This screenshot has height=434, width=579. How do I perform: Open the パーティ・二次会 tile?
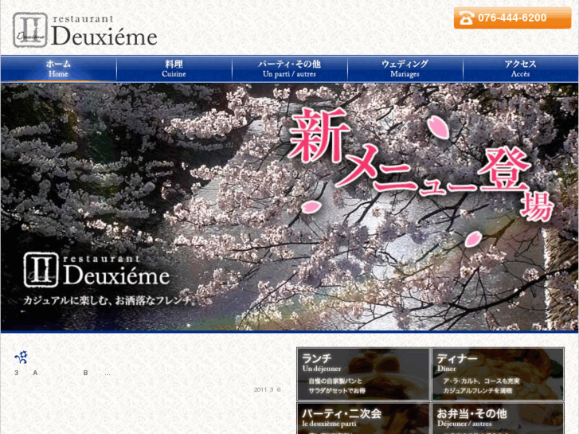point(363,419)
